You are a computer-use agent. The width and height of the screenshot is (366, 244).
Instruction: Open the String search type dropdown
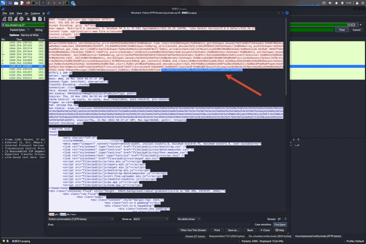tap(39, 30)
